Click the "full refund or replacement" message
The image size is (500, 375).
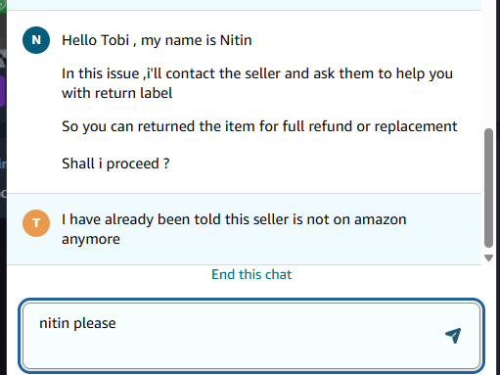[259, 126]
